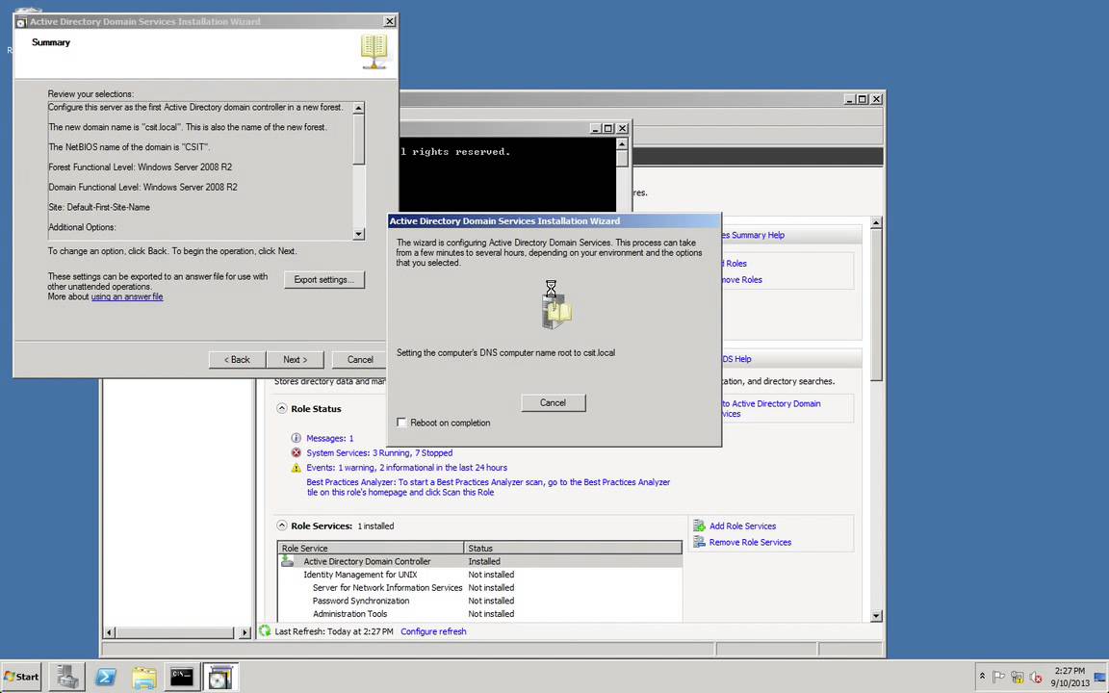Viewport: 1109px width, 693px height.
Task: Click the Last Refresh green icon
Action: click(x=266, y=630)
